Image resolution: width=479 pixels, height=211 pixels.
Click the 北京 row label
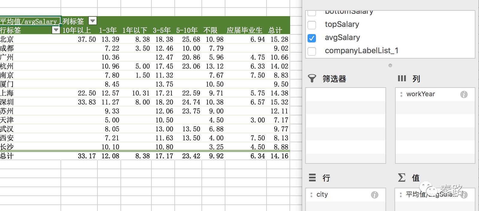pyautogui.click(x=7, y=39)
